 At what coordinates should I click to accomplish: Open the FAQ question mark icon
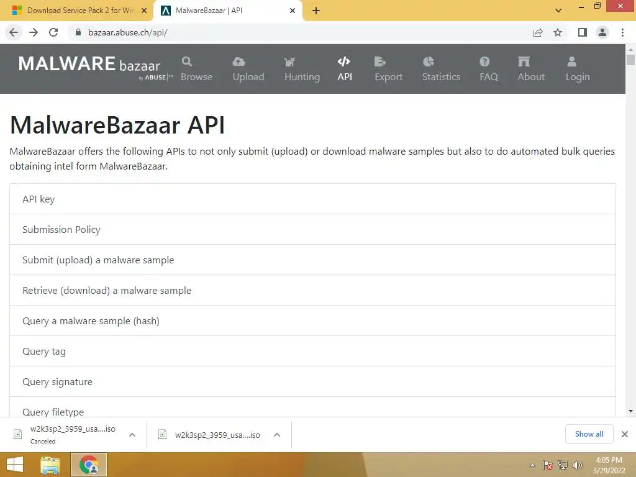pyautogui.click(x=484, y=61)
